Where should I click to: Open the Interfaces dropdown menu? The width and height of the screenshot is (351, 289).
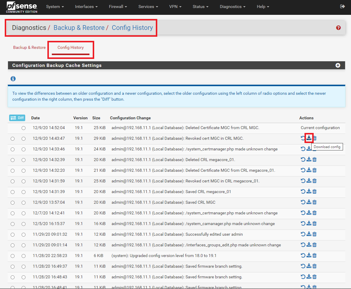86,7
